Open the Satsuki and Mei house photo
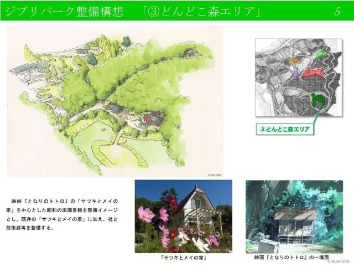The width and height of the screenshot is (354, 267). click(183, 216)
